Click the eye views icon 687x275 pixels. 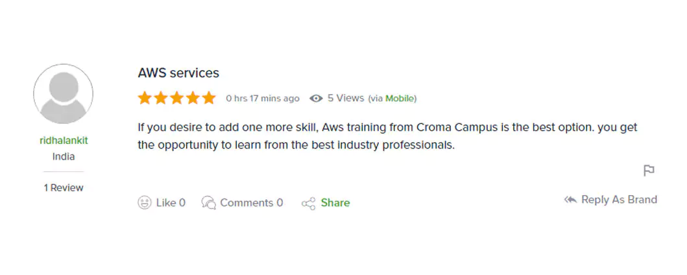316,99
